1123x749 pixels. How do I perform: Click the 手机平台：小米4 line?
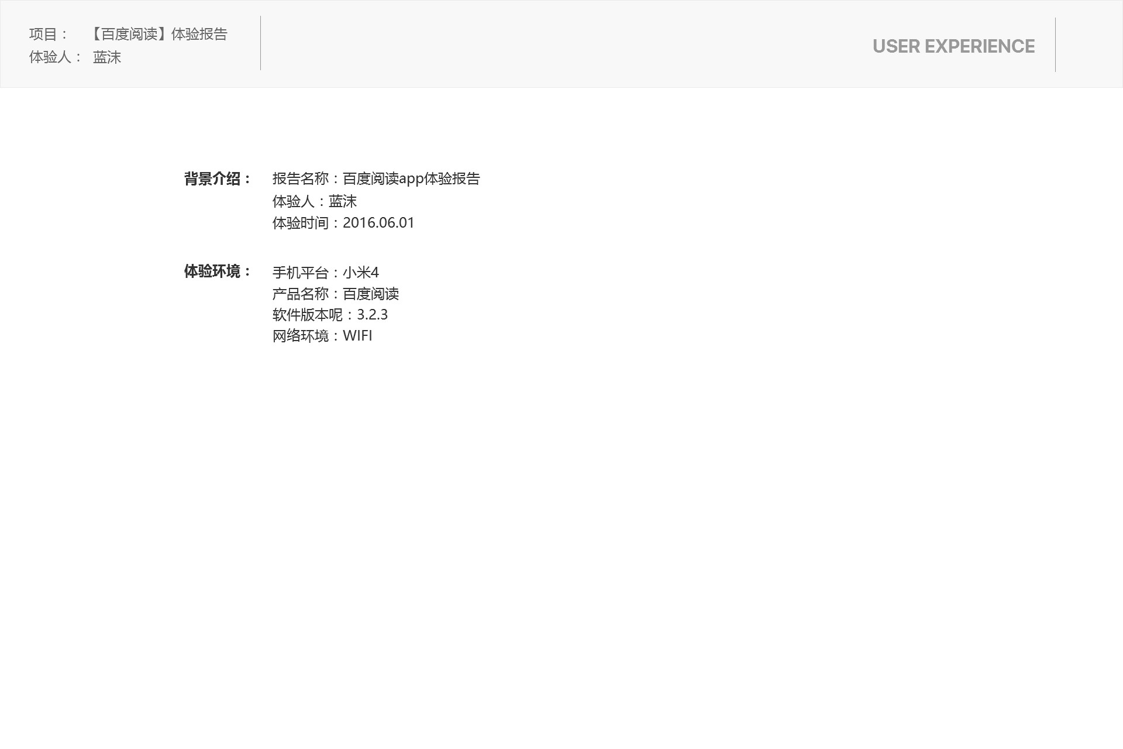coord(325,273)
